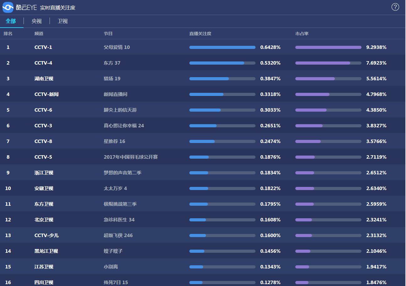Select the CCTV-6 channel name
This screenshot has height=286, width=406.
[43, 110]
